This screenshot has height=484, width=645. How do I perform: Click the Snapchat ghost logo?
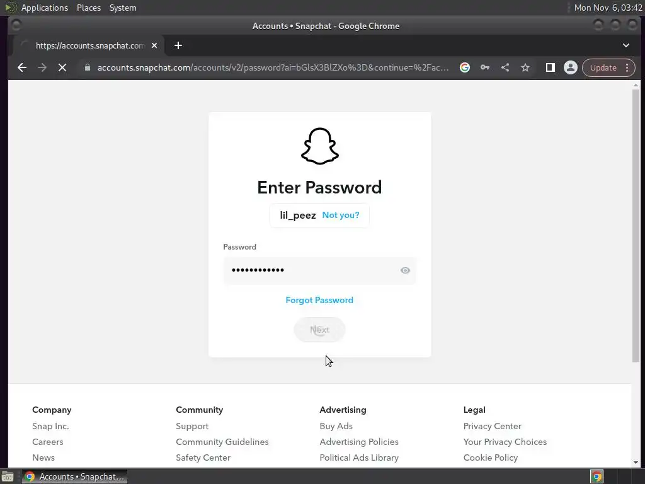coord(319,146)
